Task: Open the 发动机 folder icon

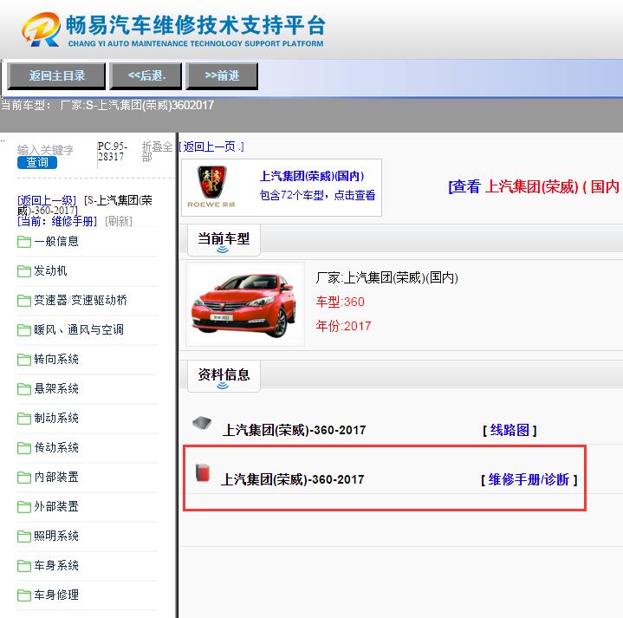Action: (x=24, y=271)
